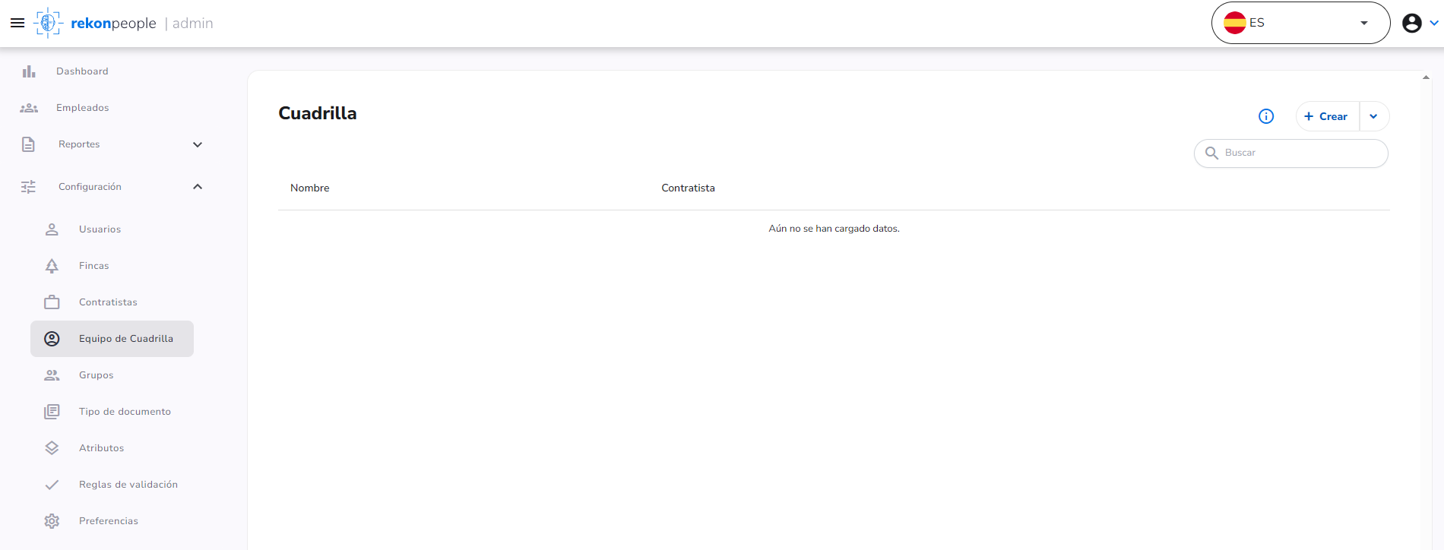Click the Buscar search field
The width and height of the screenshot is (1444, 550).
click(1291, 153)
